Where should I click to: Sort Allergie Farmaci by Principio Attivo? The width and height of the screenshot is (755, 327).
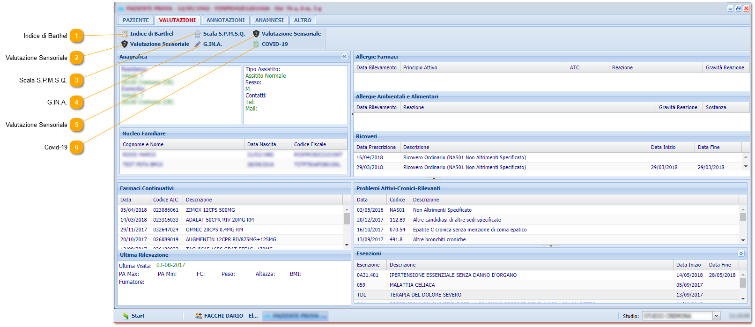click(x=483, y=67)
